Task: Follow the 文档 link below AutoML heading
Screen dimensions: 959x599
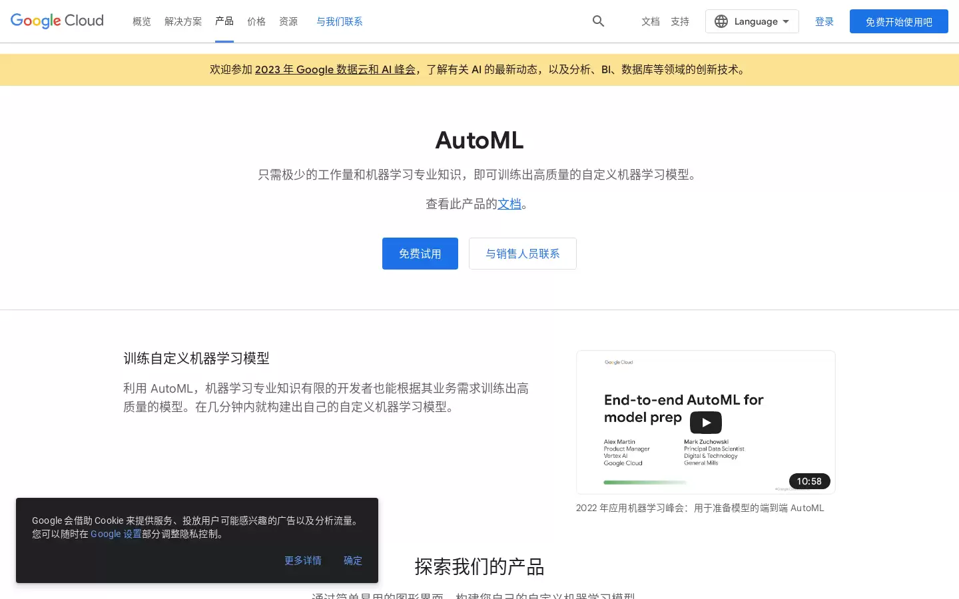Action: (x=509, y=204)
